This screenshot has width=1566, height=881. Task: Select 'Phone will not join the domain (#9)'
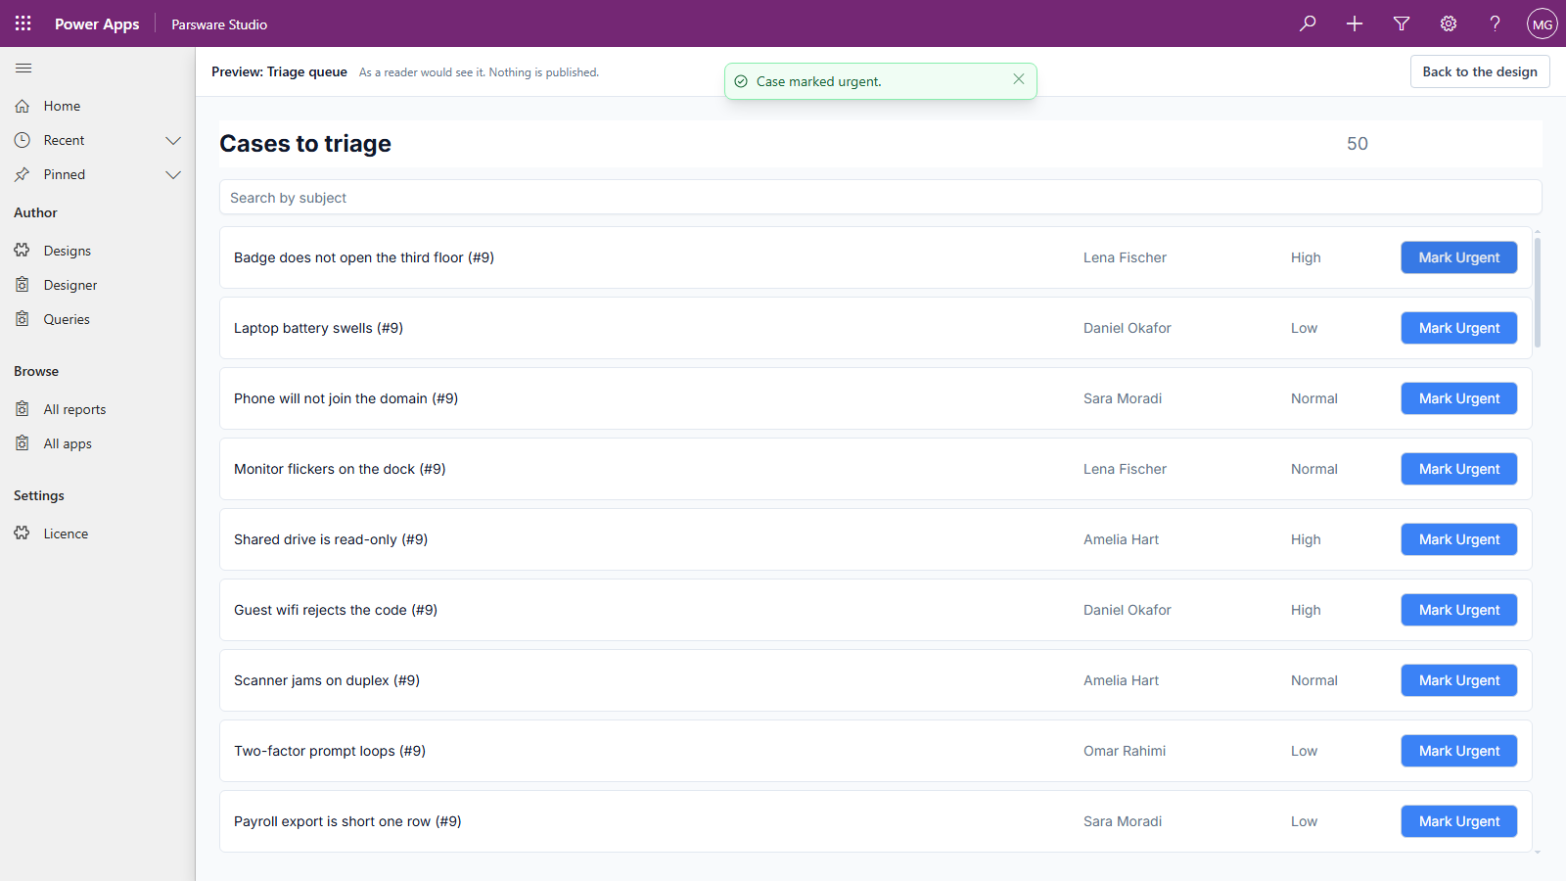(x=345, y=398)
